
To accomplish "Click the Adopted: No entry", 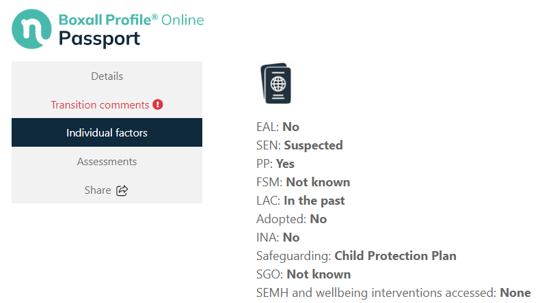I will tap(291, 219).
